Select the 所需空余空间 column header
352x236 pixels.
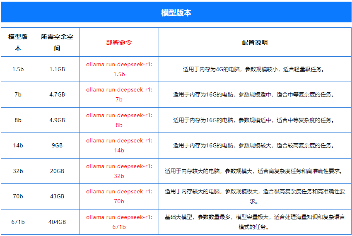(57, 42)
